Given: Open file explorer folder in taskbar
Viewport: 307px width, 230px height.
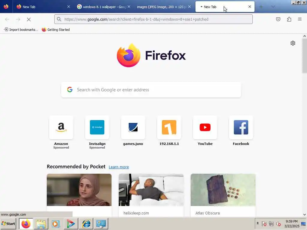Looking at the screenshot, I should click(41, 224).
